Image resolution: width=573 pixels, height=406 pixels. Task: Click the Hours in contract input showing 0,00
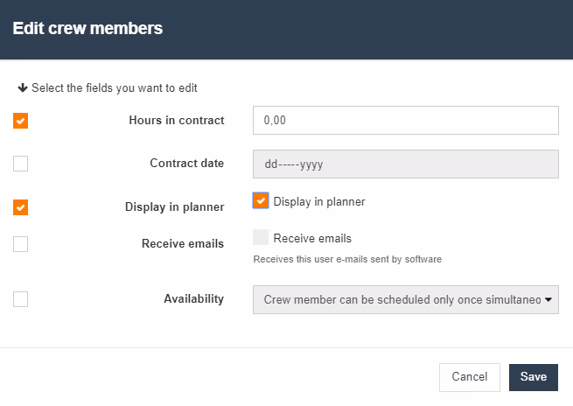[406, 120]
